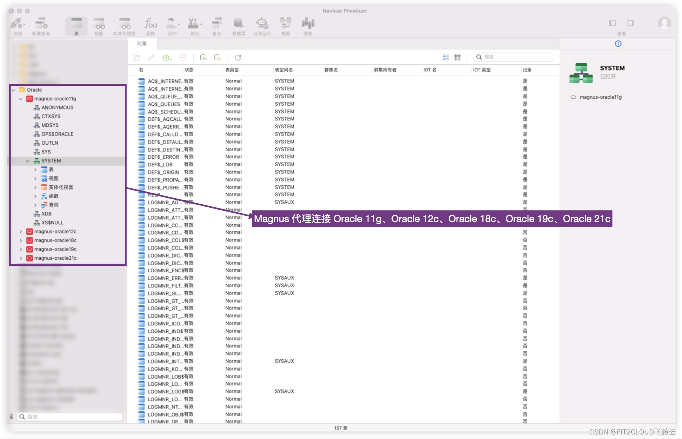Expand the magnus-oracle21c connection

21,258
